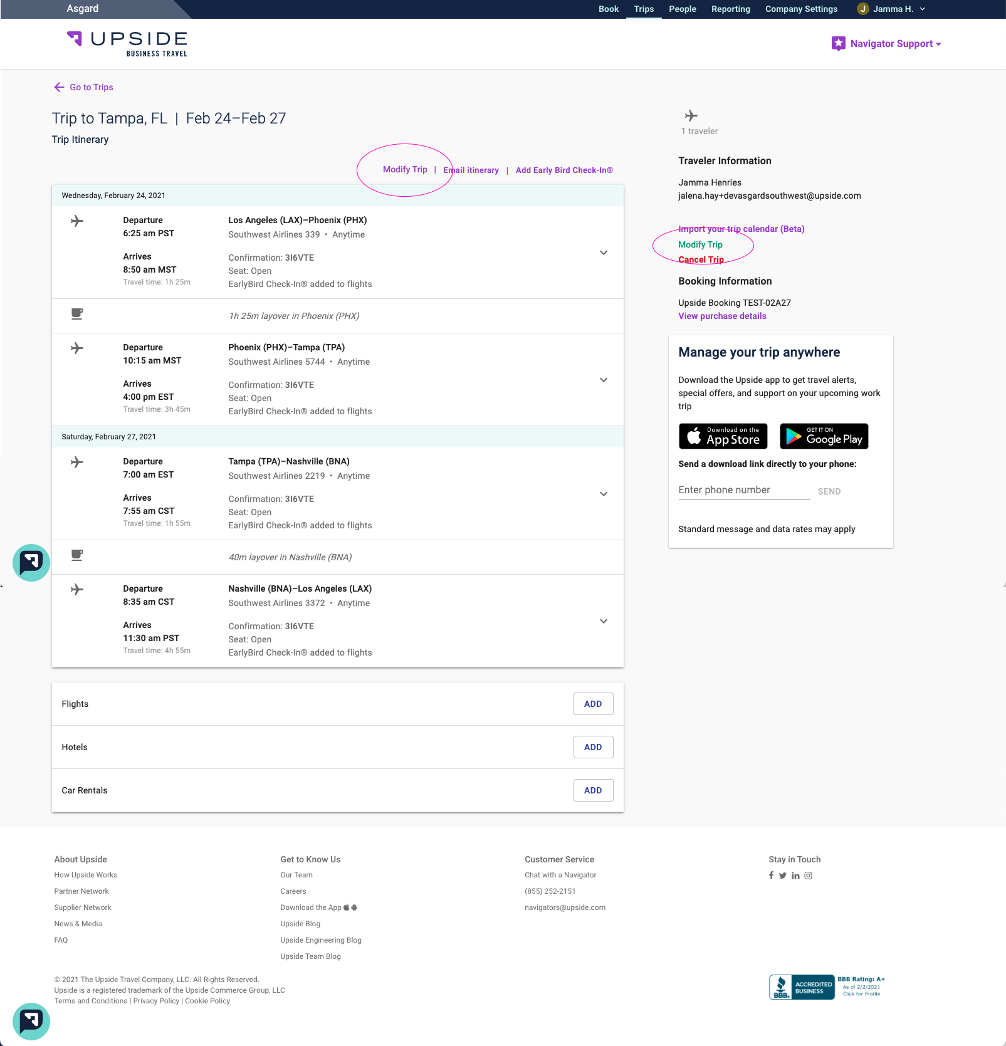Open Terms and Conditions footer link
The width and height of the screenshot is (1006, 1046).
click(91, 1001)
